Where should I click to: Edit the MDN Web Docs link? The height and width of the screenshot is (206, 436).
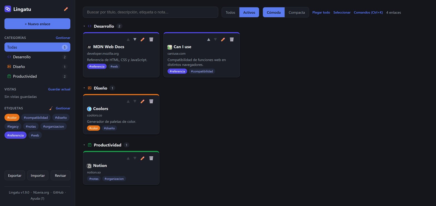(142, 39)
